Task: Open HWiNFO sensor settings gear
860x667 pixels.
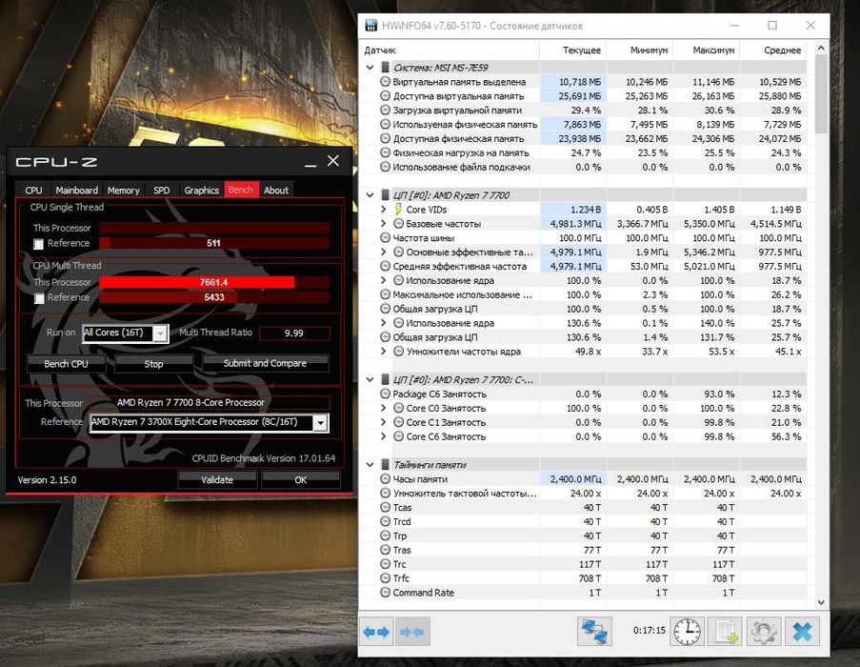Action: click(x=764, y=632)
